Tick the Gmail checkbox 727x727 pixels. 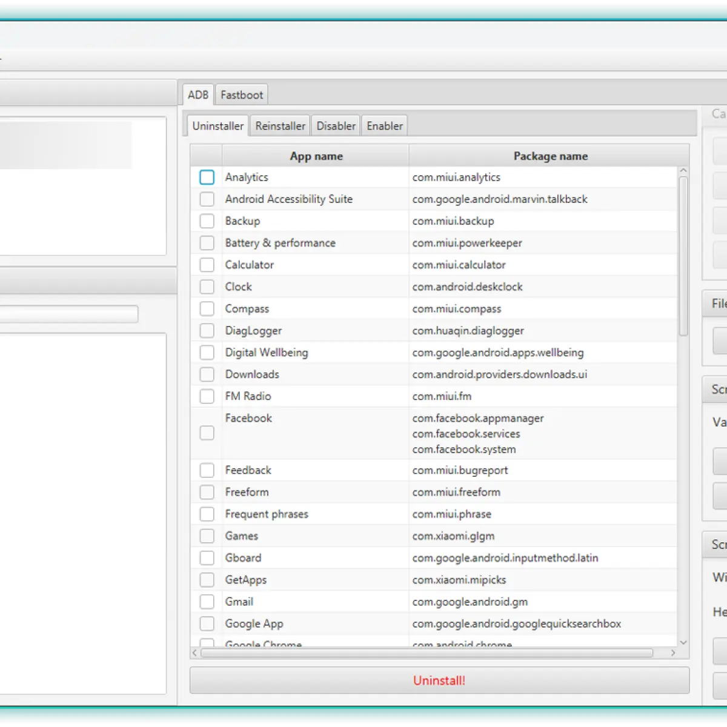click(x=207, y=602)
